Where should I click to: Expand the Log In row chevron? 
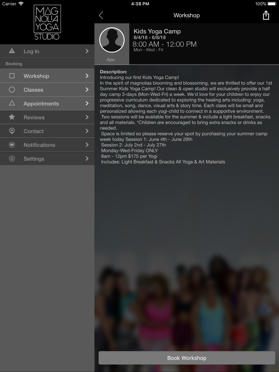pyautogui.click(x=87, y=51)
